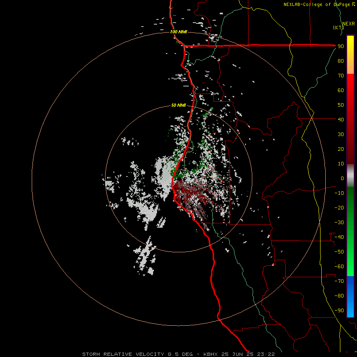Click the "50 NMI" range ring label

pos(178,105)
